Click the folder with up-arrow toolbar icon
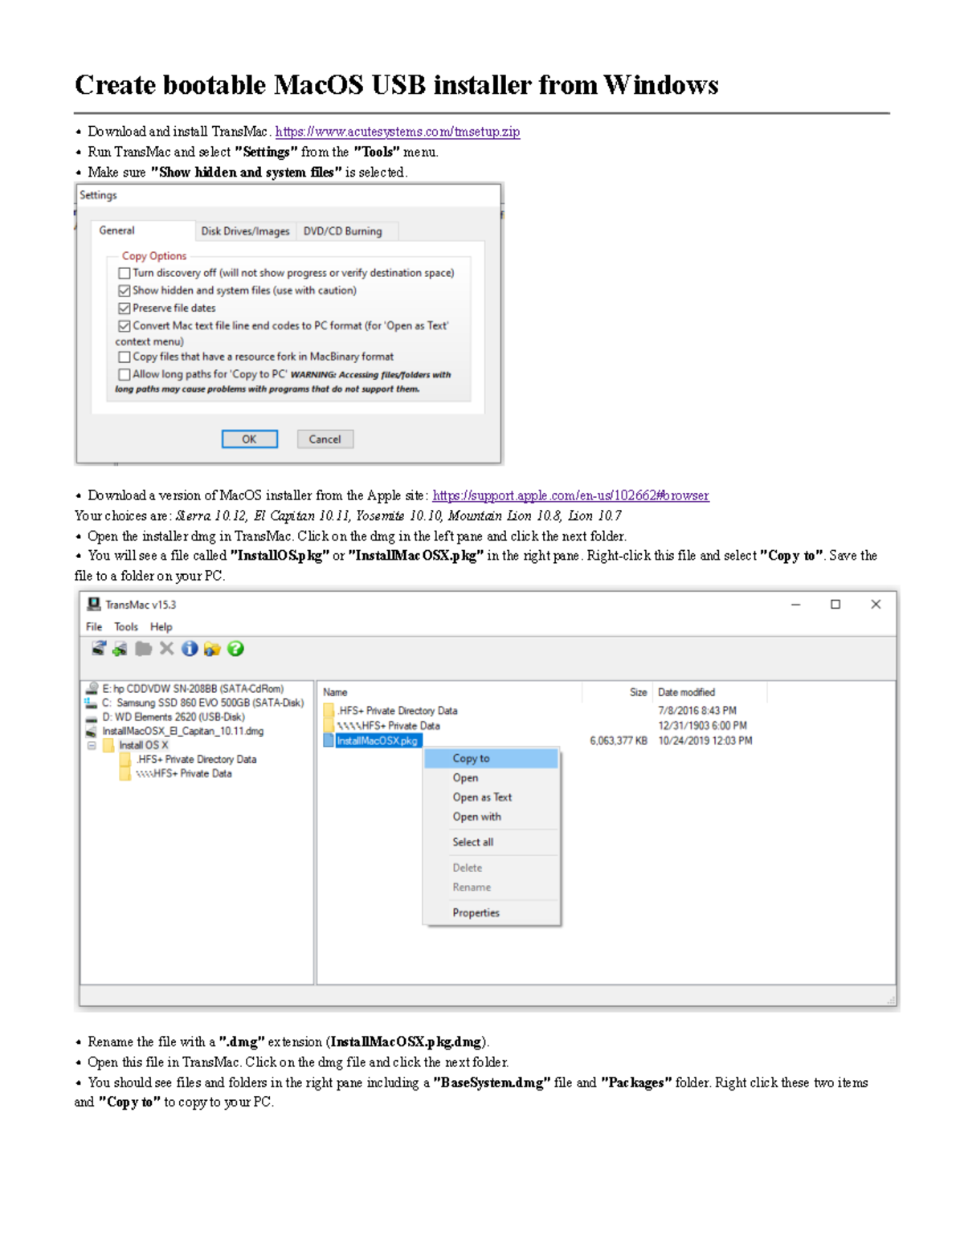The height and width of the screenshot is (1247, 964). (211, 649)
